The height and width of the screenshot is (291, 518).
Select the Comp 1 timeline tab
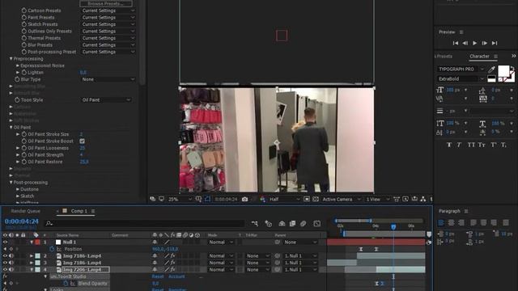point(79,211)
